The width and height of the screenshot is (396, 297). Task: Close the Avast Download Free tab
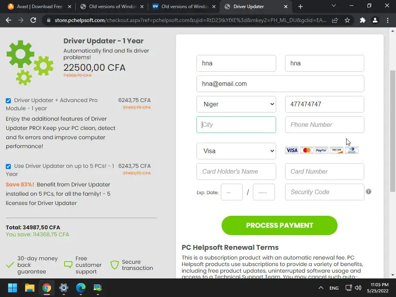(x=70, y=7)
